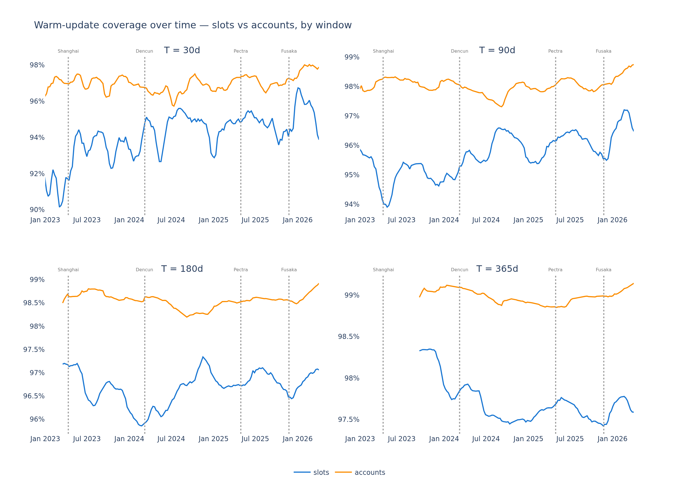Click the Dencun marker label in T = 90d
The image size is (679, 487).
pos(459,51)
